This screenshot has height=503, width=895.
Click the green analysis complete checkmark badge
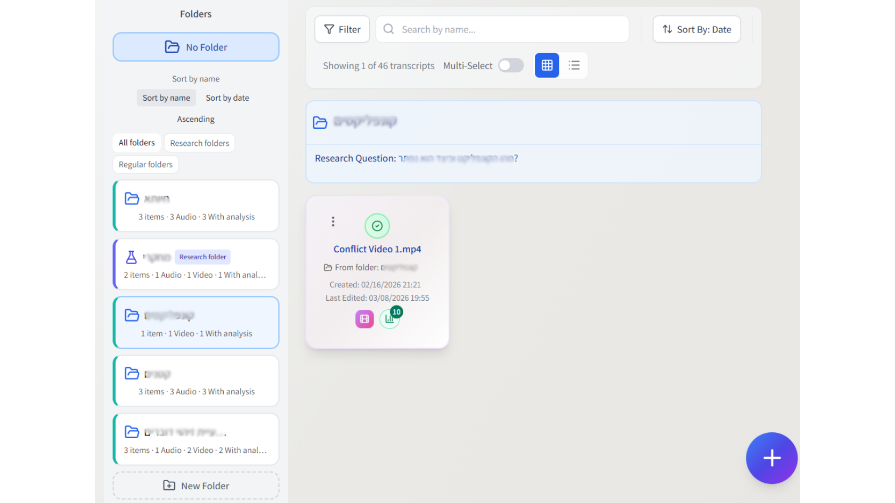[x=377, y=226]
